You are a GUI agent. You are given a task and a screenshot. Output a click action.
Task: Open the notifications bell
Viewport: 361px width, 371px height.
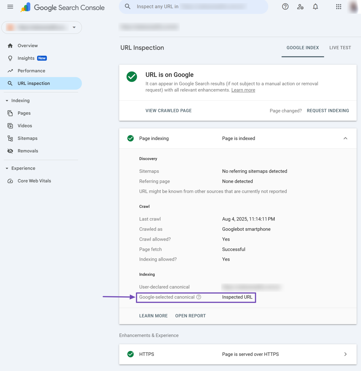315,7
